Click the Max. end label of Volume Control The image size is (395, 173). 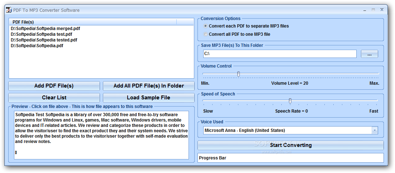[x=374, y=83]
